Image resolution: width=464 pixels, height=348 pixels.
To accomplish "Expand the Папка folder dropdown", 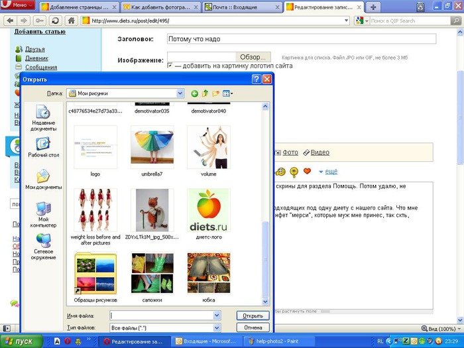I will 180,93.
